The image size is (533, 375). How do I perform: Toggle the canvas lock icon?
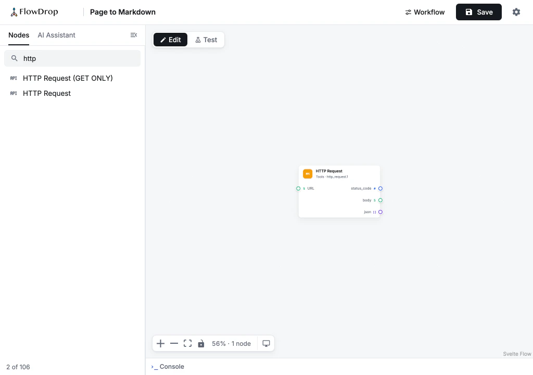coord(201,343)
